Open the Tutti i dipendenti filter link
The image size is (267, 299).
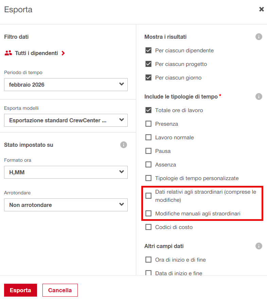36,53
